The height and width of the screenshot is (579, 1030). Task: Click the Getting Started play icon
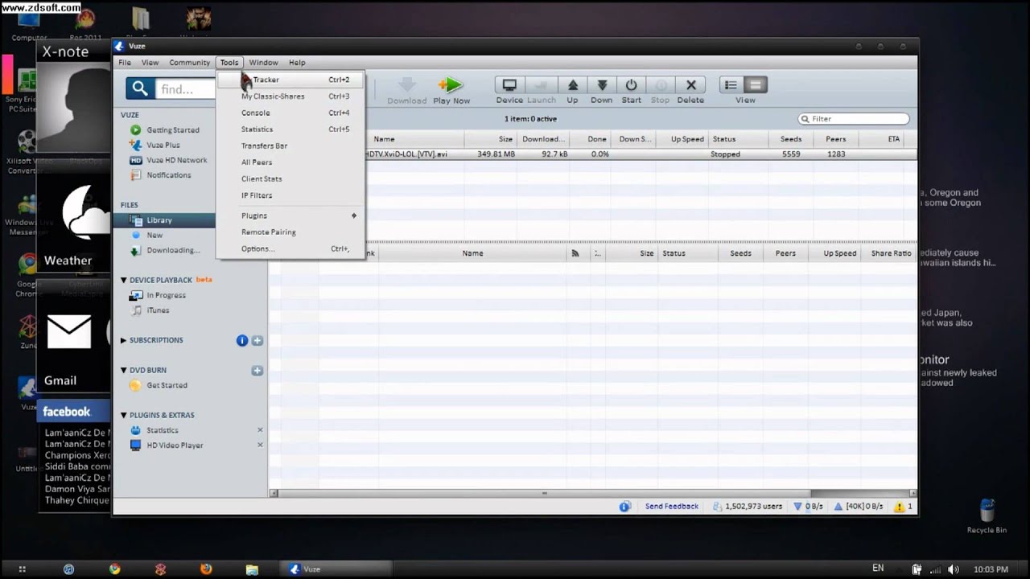coord(135,130)
